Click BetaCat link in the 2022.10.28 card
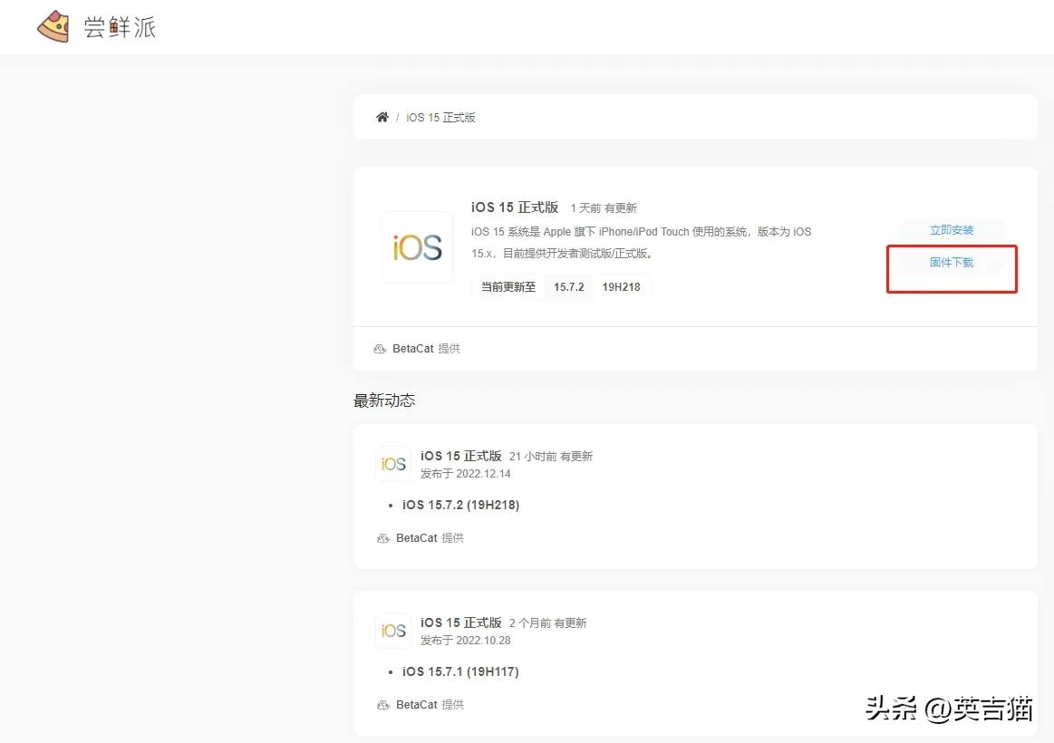 (x=417, y=704)
